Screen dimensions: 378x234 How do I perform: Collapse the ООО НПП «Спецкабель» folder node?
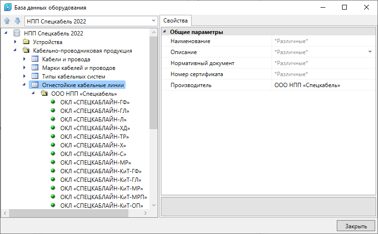tap(33, 93)
